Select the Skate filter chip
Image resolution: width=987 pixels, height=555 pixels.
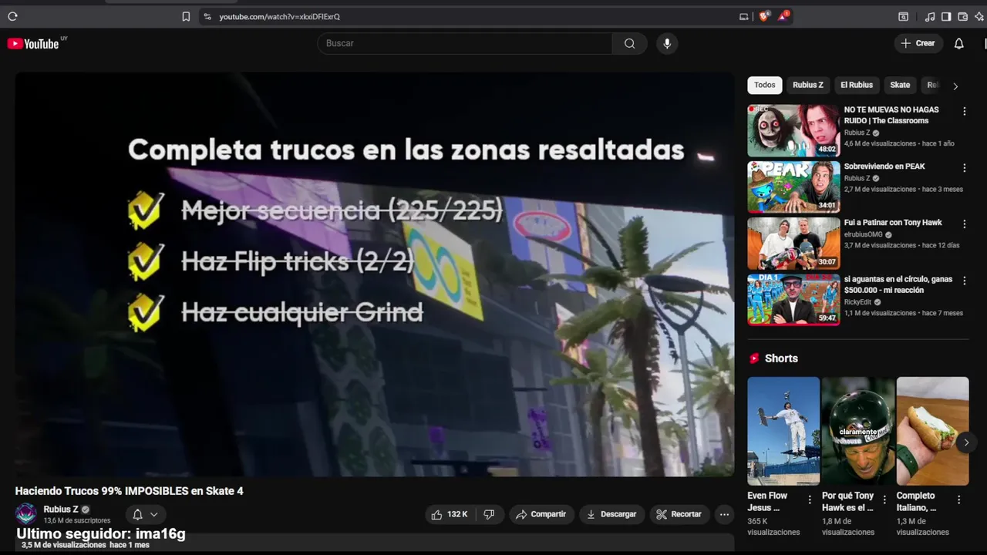point(900,85)
